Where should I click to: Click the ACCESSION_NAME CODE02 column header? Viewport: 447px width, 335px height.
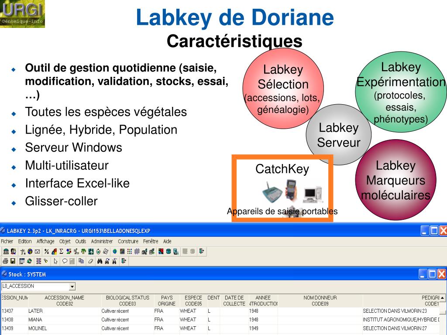(x=65, y=301)
